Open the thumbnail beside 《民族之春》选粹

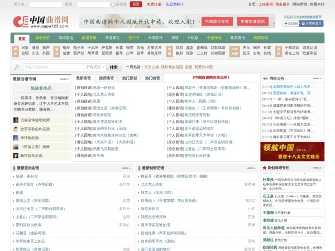click(16, 147)
